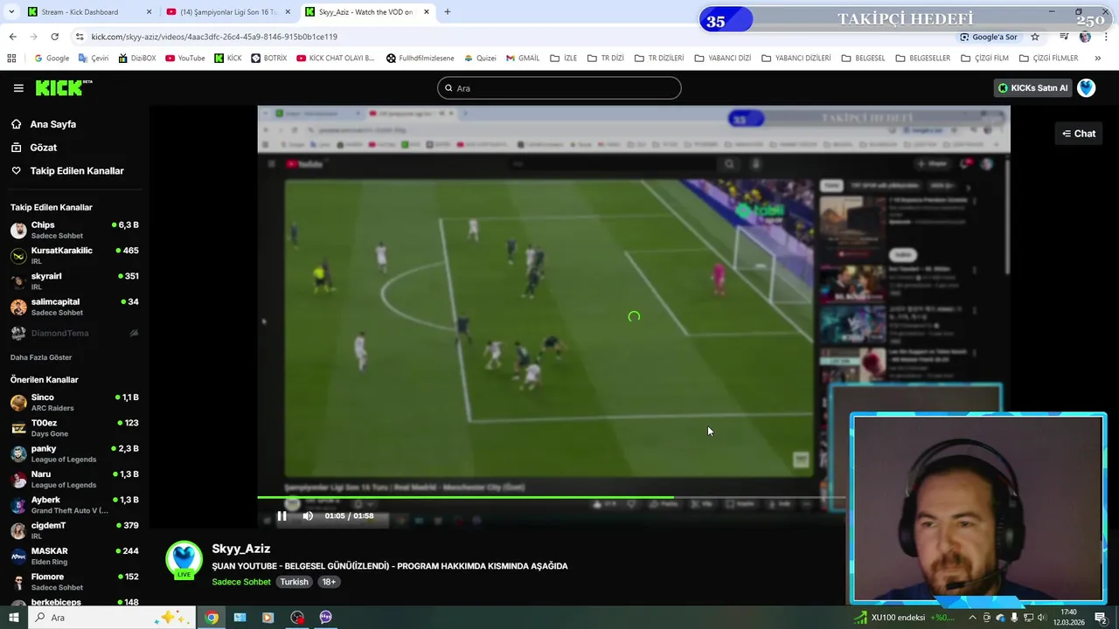Open the BOTRIX bookmark

268,59
